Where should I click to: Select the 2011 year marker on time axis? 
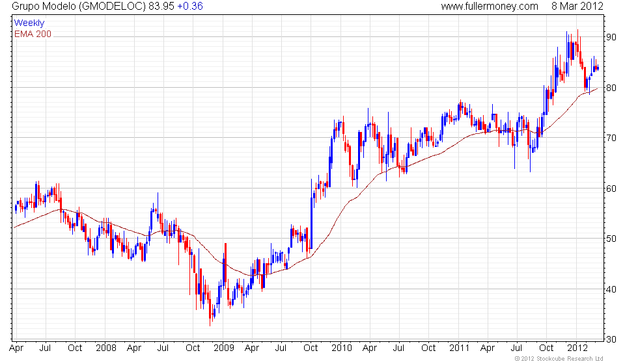[x=460, y=348]
